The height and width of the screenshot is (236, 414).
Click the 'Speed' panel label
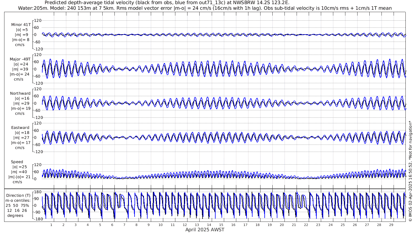pyautogui.click(x=17, y=162)
